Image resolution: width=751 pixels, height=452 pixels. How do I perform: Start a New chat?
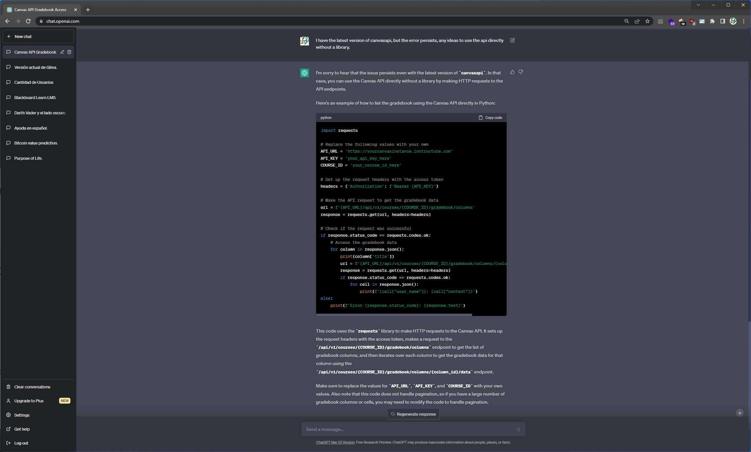click(38, 36)
